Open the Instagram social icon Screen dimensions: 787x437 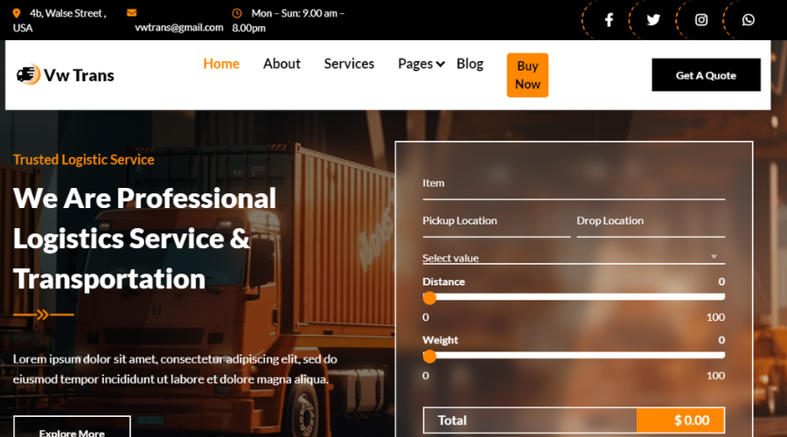[700, 20]
